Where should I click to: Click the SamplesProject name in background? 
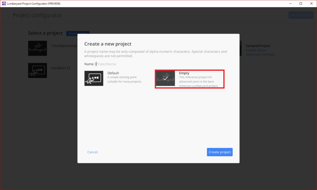click(258, 46)
